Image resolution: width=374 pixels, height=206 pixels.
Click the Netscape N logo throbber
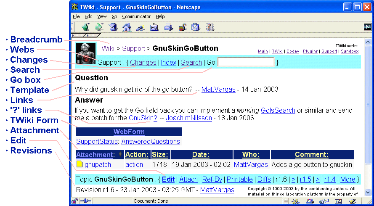click(367, 27)
